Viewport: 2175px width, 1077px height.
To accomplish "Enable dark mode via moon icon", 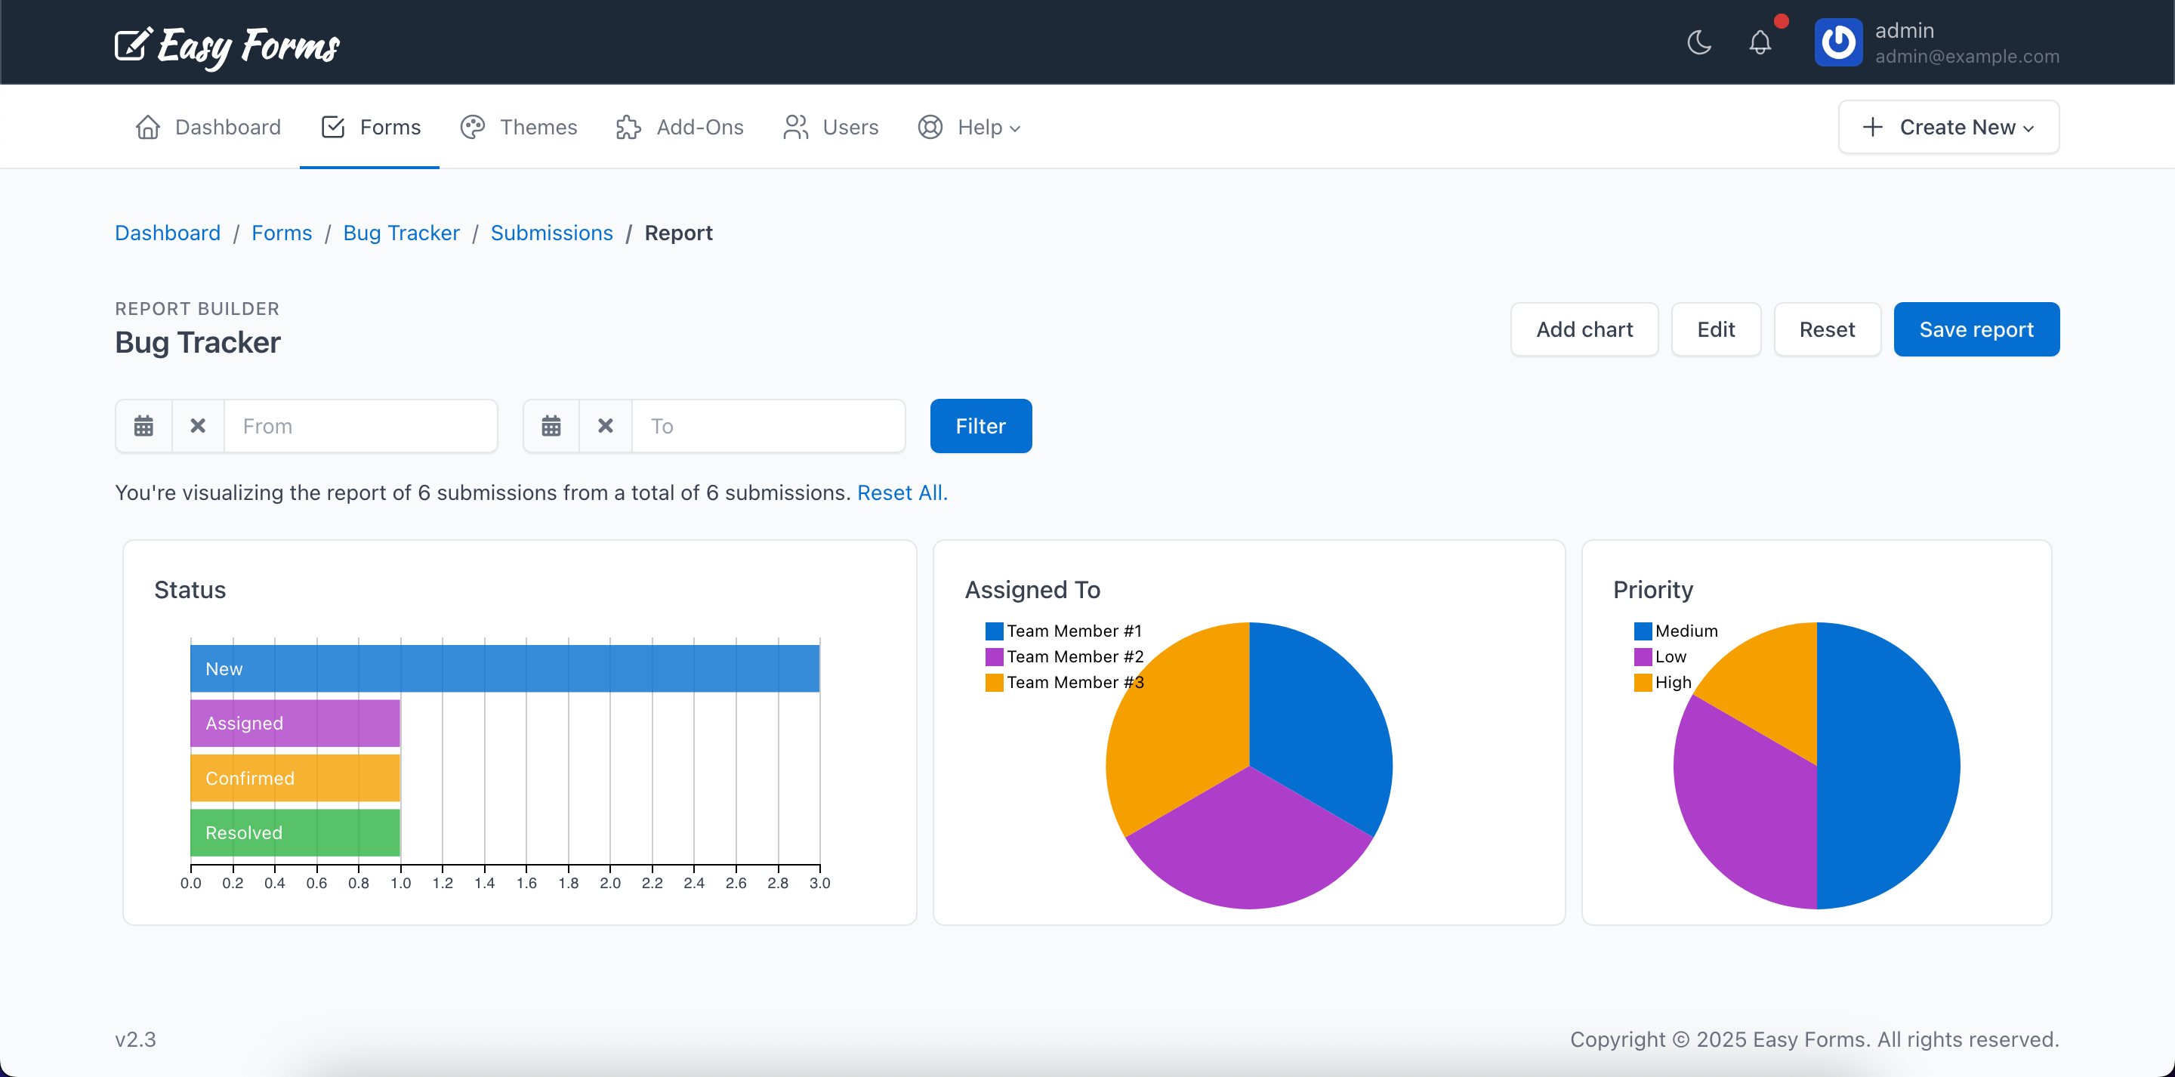I will coord(1700,42).
